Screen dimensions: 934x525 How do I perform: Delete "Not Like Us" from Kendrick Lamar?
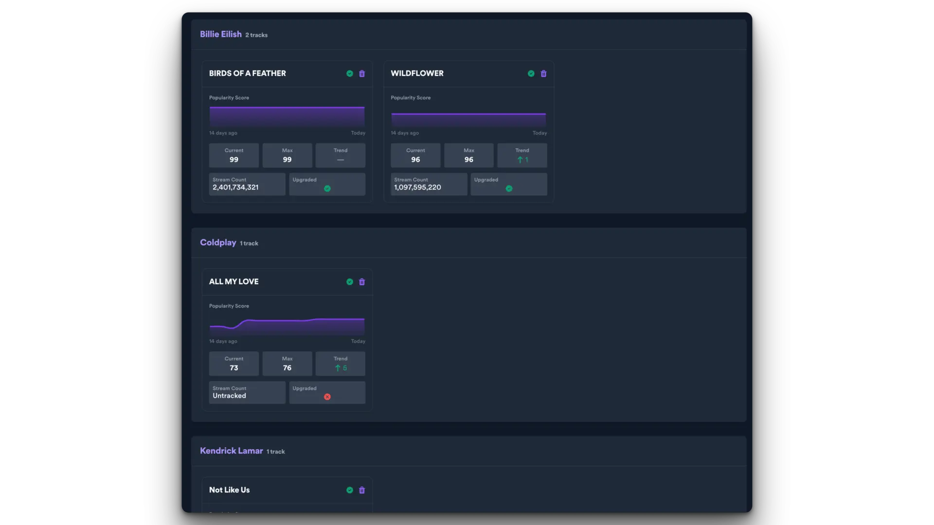coord(362,490)
